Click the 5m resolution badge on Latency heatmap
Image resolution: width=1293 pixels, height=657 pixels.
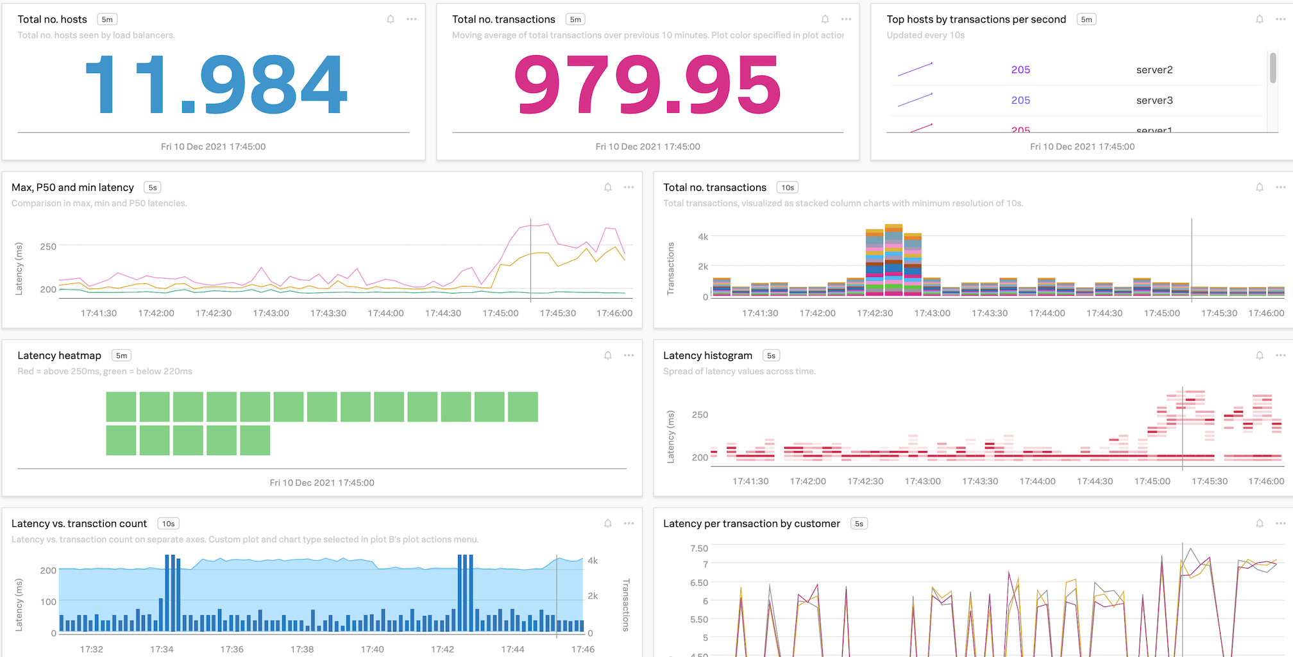click(121, 356)
